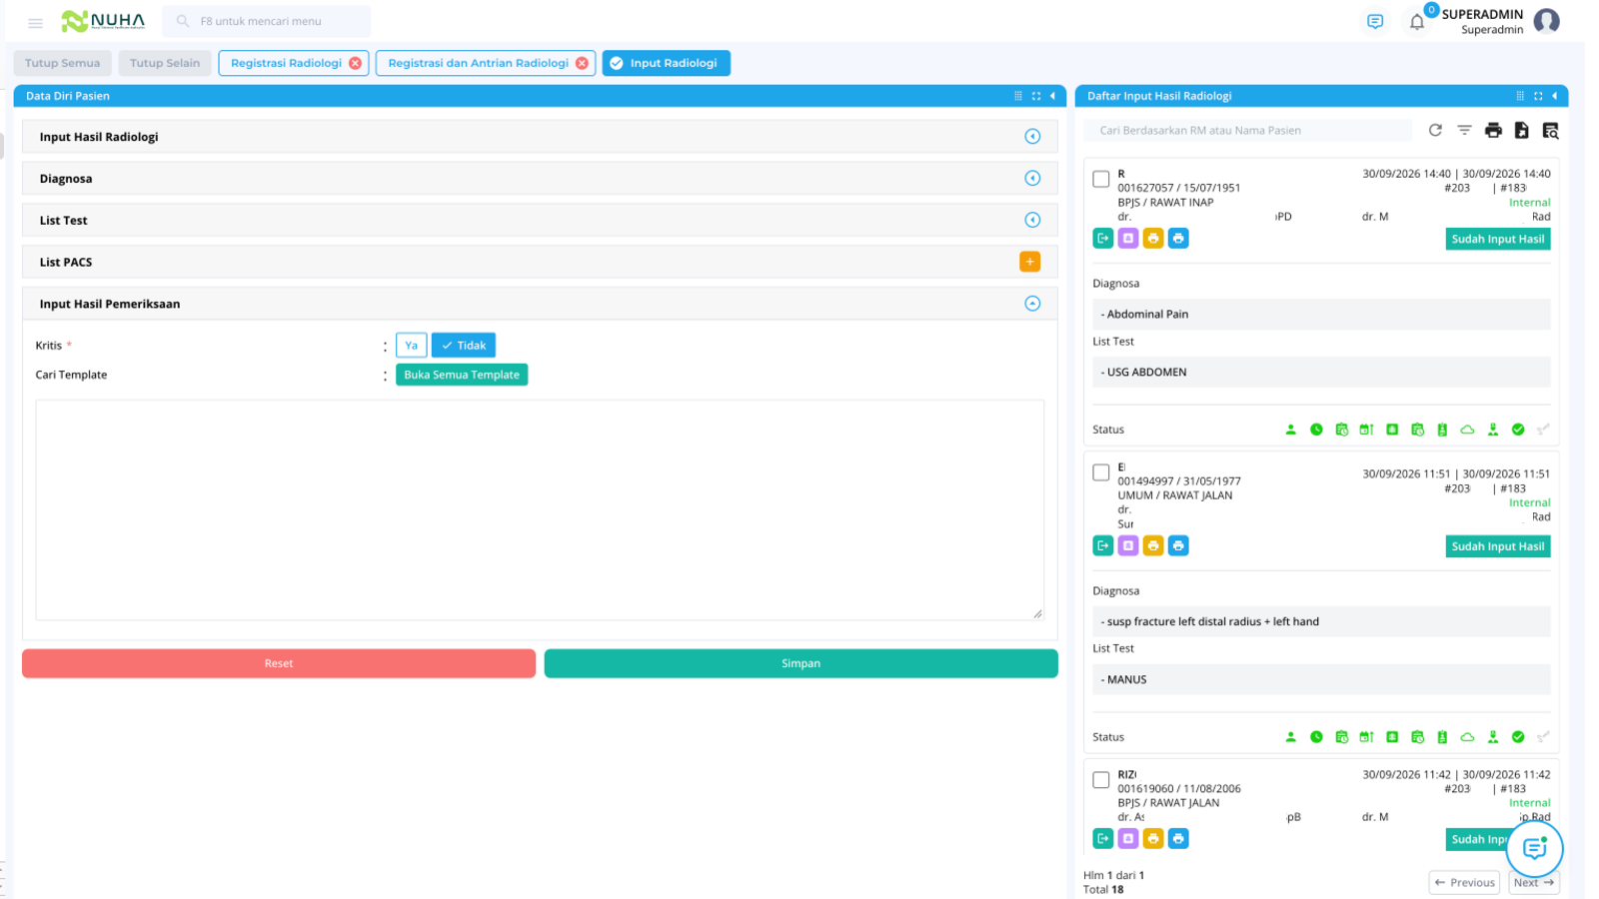Close the Registrasi Radiologi tab
Screen dimensions: 1599x899
[x=356, y=63]
